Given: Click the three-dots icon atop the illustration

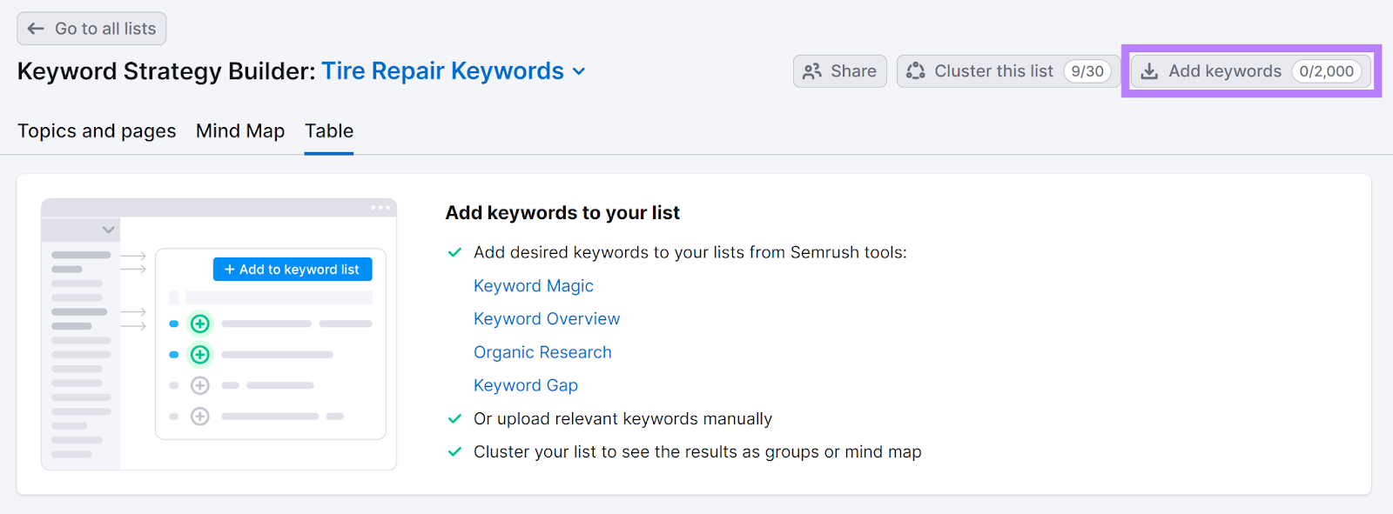Looking at the screenshot, I should click(380, 208).
